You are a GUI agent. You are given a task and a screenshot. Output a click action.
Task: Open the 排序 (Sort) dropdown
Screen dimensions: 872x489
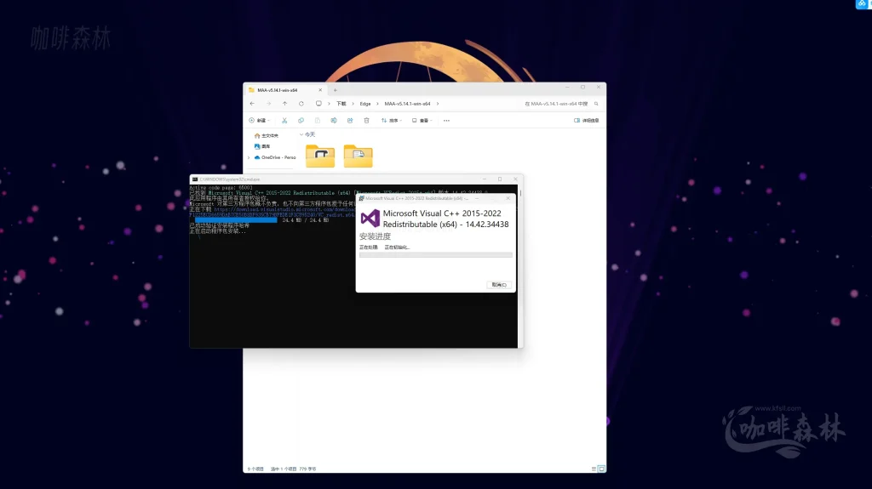coord(392,121)
